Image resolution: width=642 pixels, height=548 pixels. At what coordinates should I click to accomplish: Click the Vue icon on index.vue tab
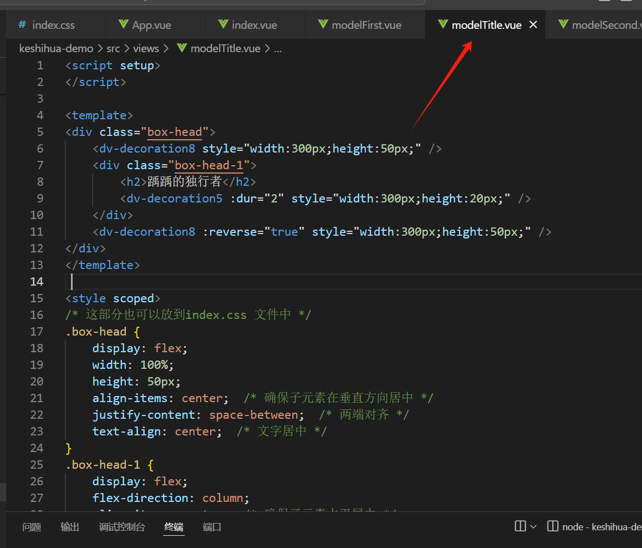[x=223, y=24]
